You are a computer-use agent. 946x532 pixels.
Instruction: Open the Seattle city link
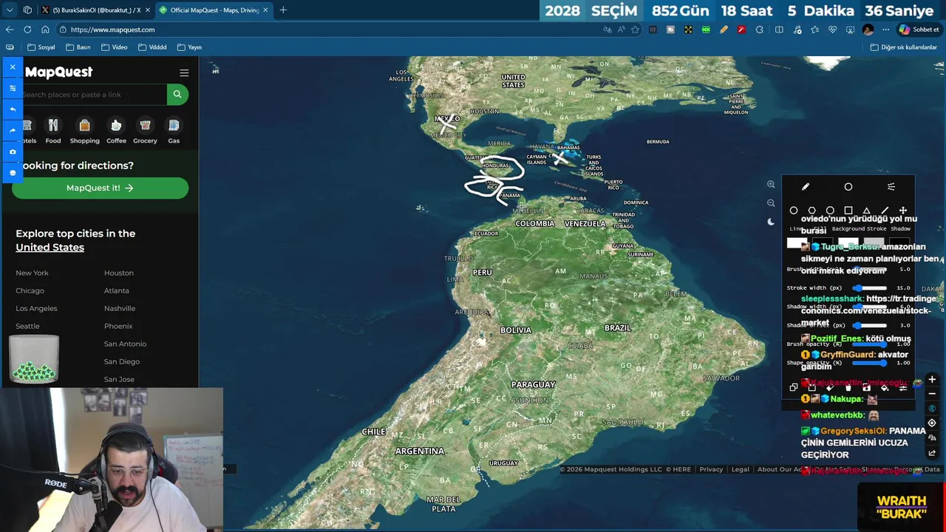point(27,326)
